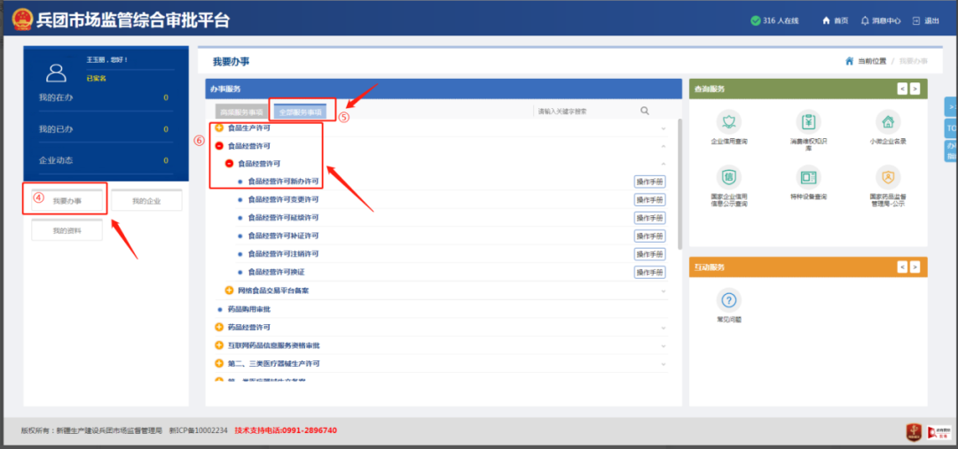Click the user avatar icon in sidebar
The image size is (958, 449).
click(56, 73)
